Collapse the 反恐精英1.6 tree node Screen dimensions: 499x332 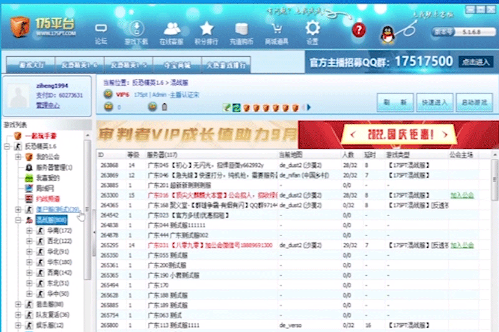click(7, 146)
